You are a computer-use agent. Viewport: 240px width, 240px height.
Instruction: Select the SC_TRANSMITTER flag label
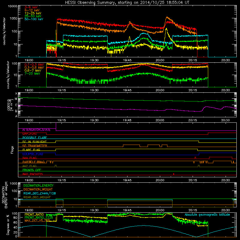pos(35,146)
